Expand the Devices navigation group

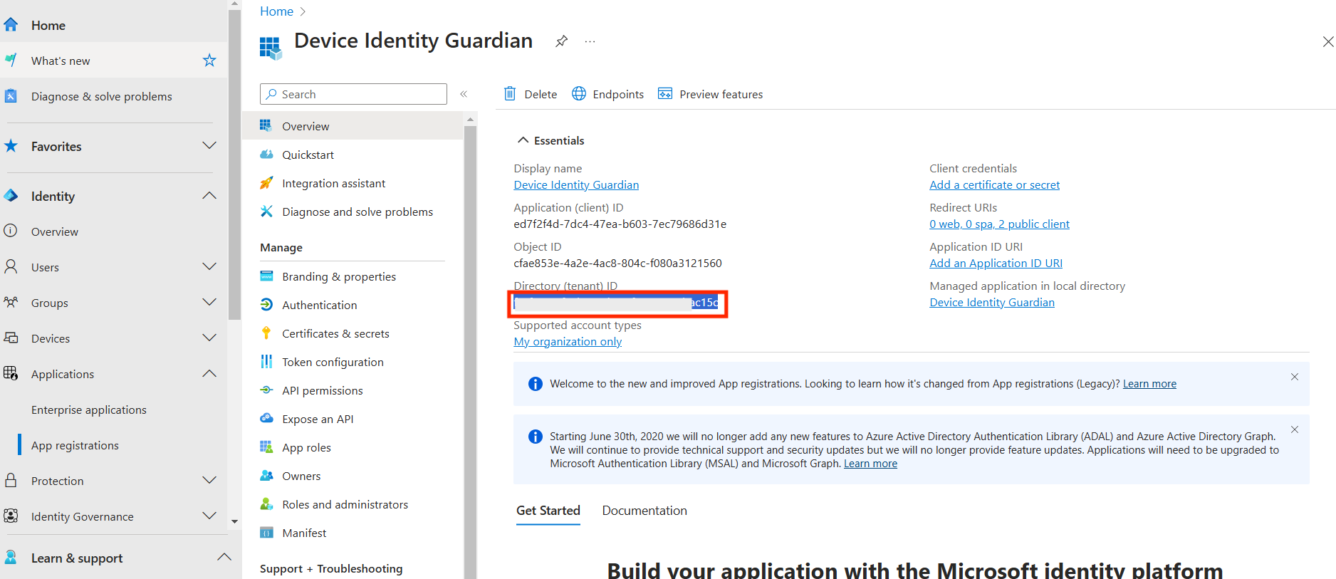click(x=209, y=338)
